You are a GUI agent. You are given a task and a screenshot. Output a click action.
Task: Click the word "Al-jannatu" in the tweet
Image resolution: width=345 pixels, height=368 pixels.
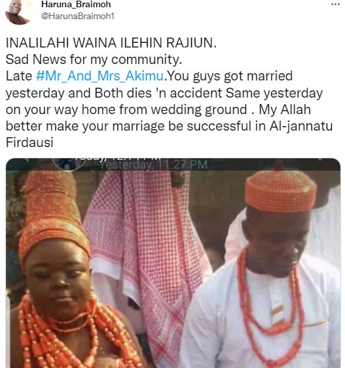[x=301, y=126]
